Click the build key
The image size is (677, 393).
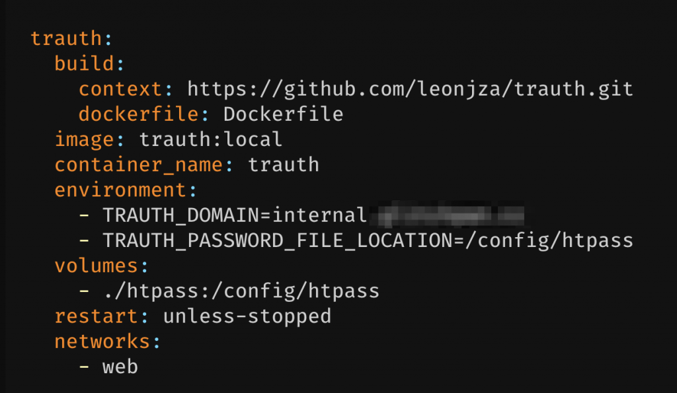click(x=84, y=64)
